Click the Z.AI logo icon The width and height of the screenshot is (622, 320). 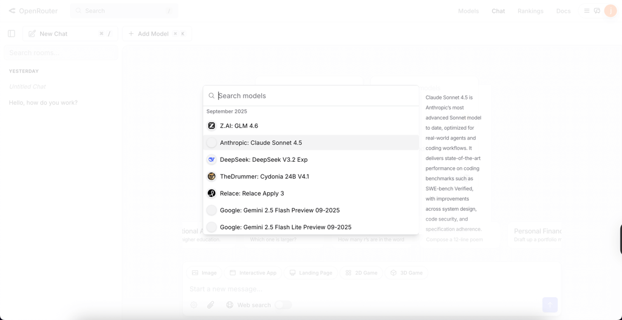(212, 125)
